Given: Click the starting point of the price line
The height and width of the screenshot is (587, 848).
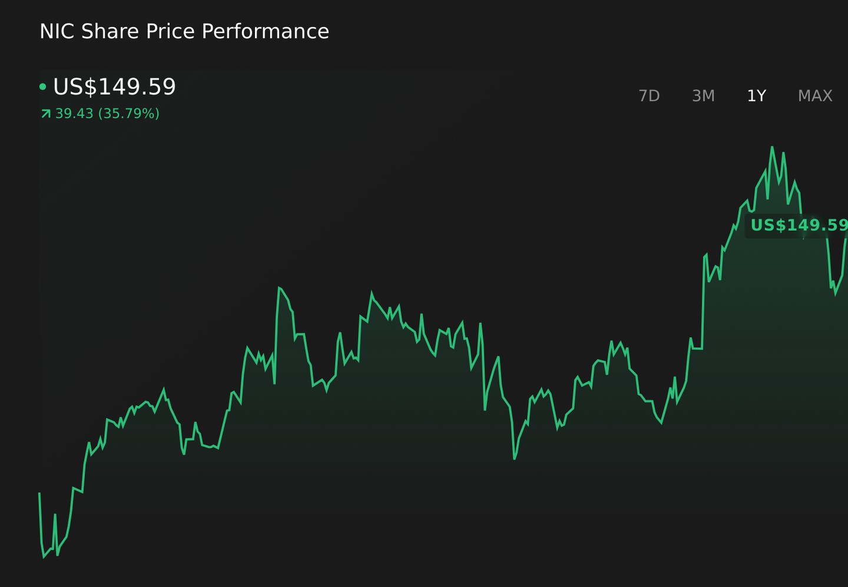Looking at the screenshot, I should coord(39,493).
